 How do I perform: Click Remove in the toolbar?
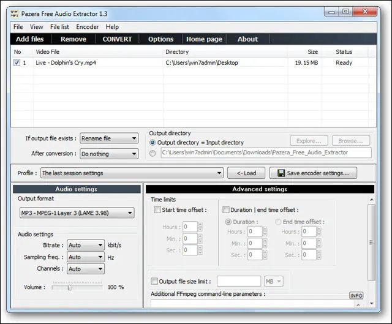coord(73,39)
